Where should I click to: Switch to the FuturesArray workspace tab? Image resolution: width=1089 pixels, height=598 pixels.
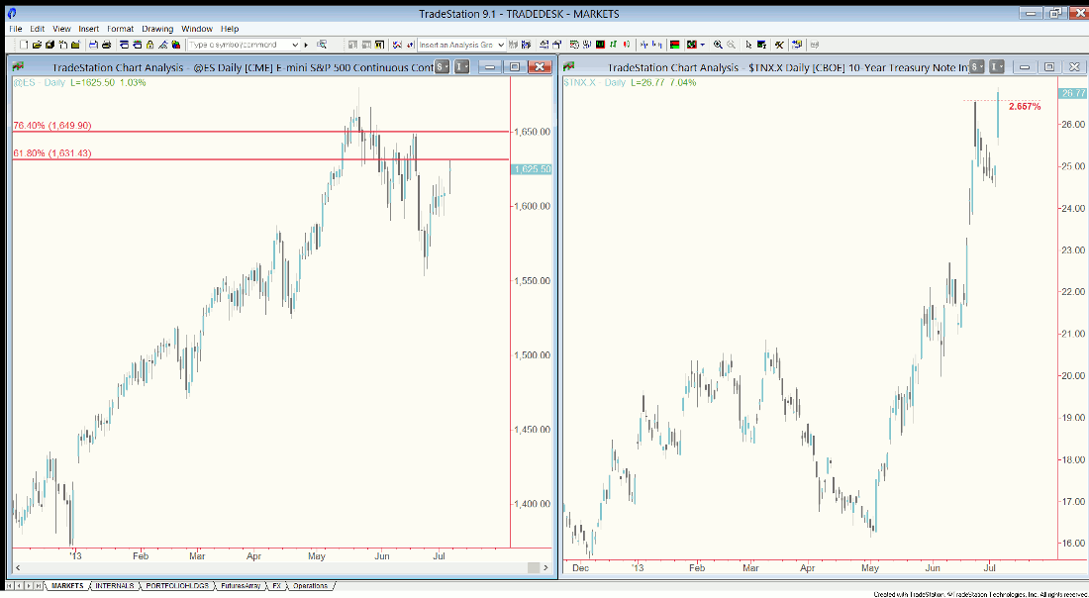point(242,586)
